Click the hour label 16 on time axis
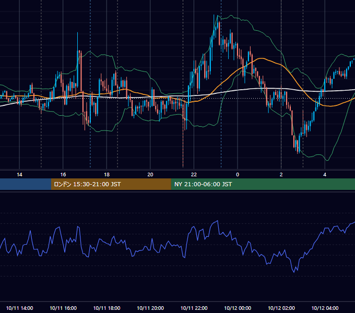The image size is (355, 313). coord(63,175)
